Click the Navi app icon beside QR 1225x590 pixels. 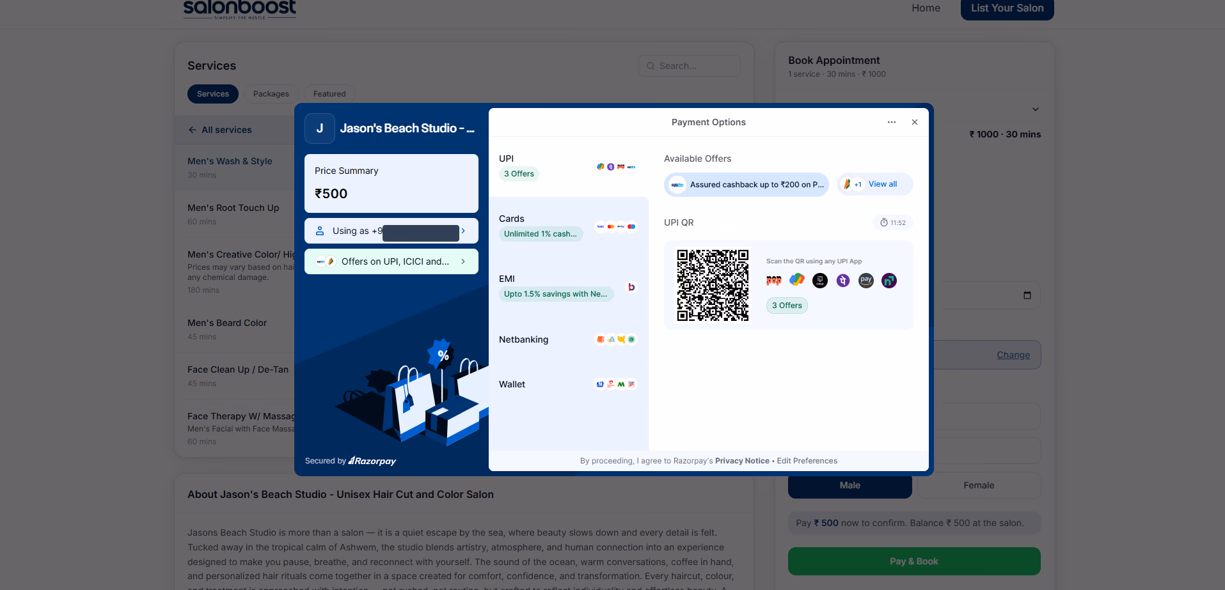pyautogui.click(x=889, y=281)
